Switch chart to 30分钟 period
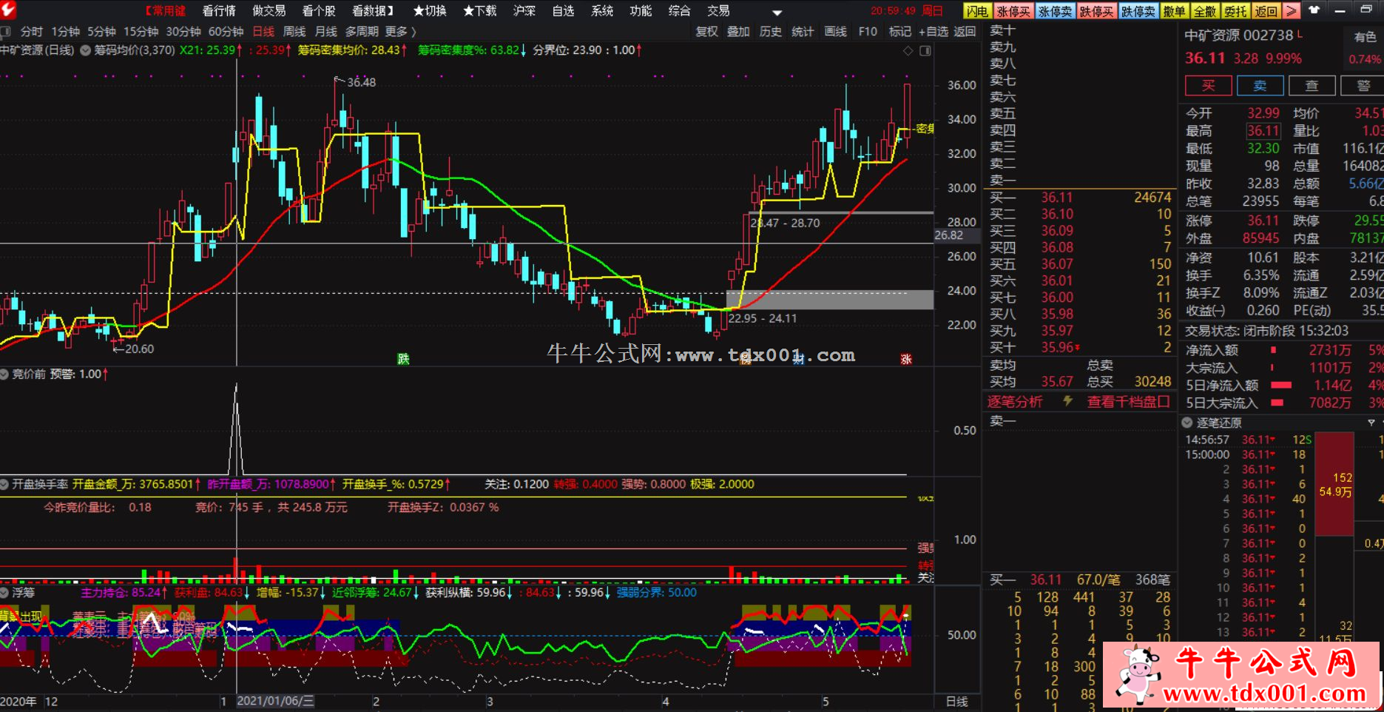The height and width of the screenshot is (712, 1384). coord(183,32)
